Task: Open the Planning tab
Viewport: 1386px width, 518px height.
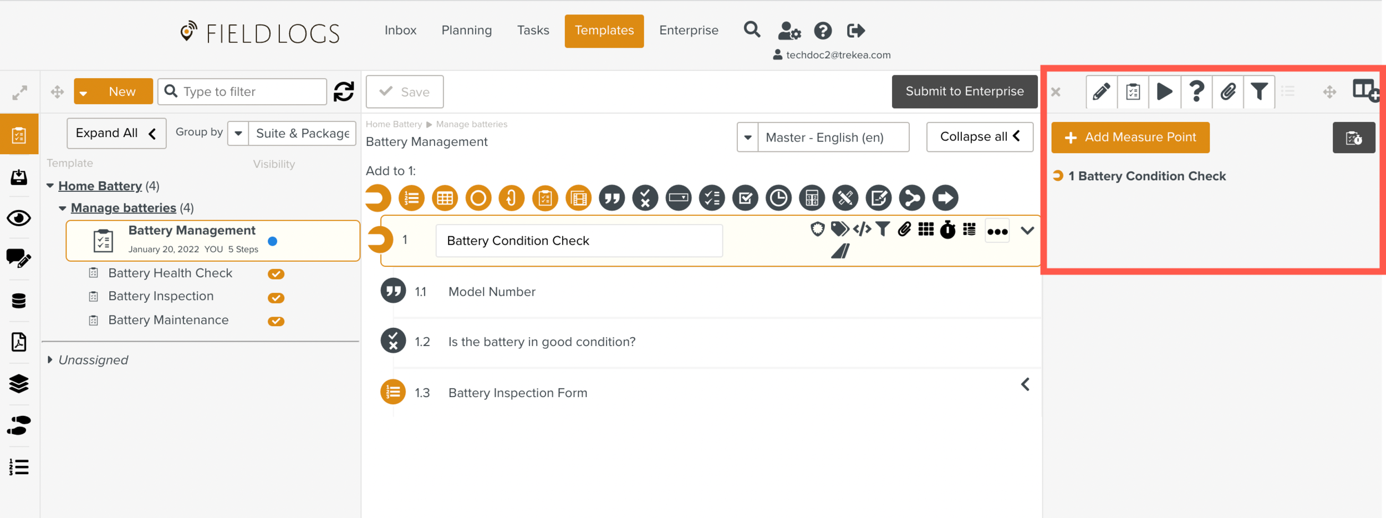Action: click(466, 31)
